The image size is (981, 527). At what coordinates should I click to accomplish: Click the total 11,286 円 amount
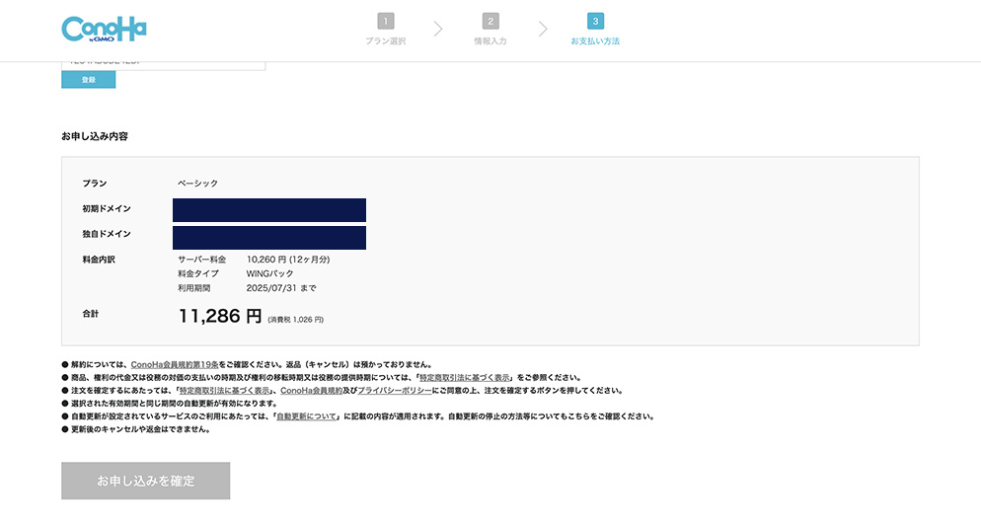click(220, 316)
